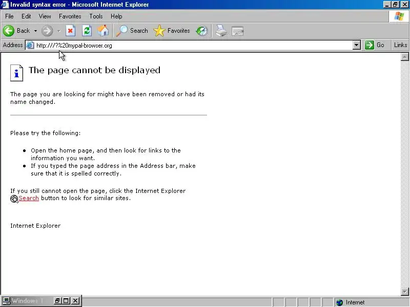Screen dimensions: 410x307
Task: Click the minimized Windows item icon
Action: (6, 301)
